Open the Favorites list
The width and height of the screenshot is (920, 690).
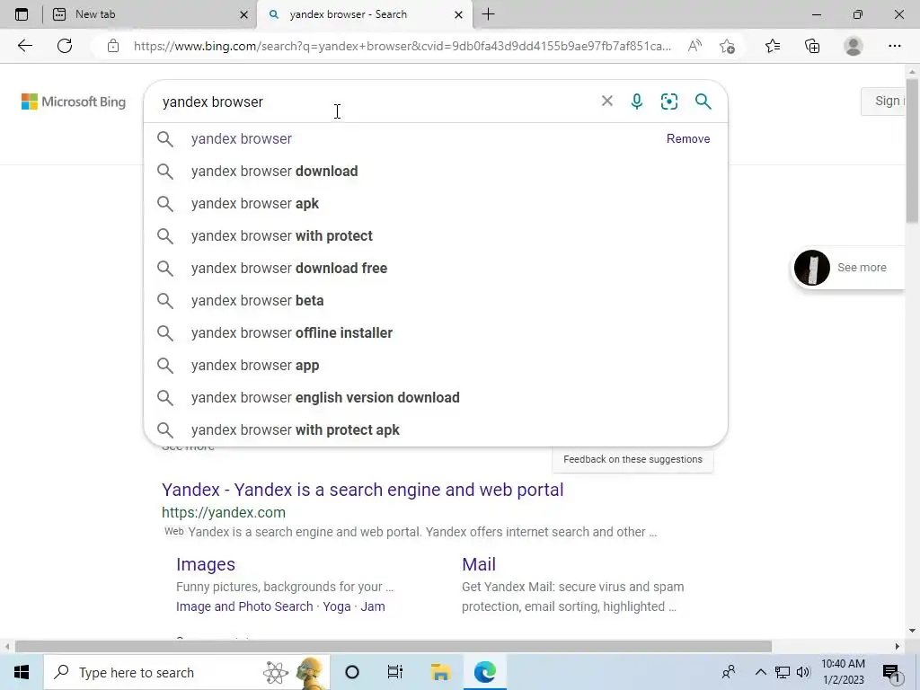[x=773, y=46]
